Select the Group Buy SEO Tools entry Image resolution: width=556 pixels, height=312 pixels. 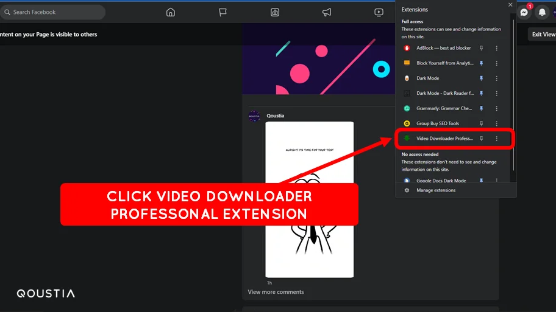(438, 123)
